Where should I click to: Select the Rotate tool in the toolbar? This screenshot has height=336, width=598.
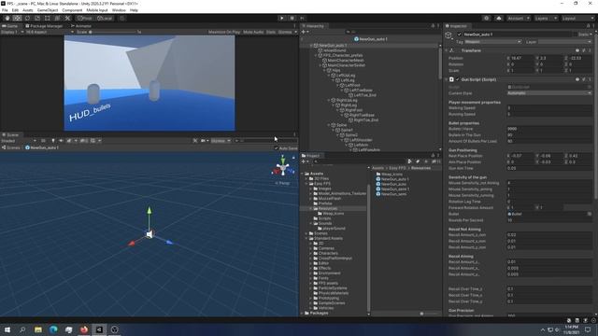coord(27,18)
